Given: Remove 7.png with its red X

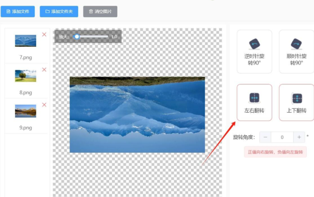Looking at the screenshot, I should [x=44, y=34].
